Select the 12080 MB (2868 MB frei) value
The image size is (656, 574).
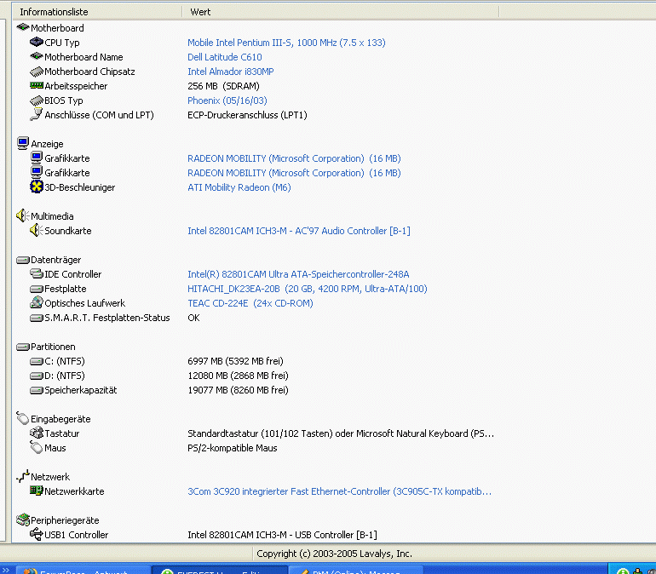tap(238, 376)
